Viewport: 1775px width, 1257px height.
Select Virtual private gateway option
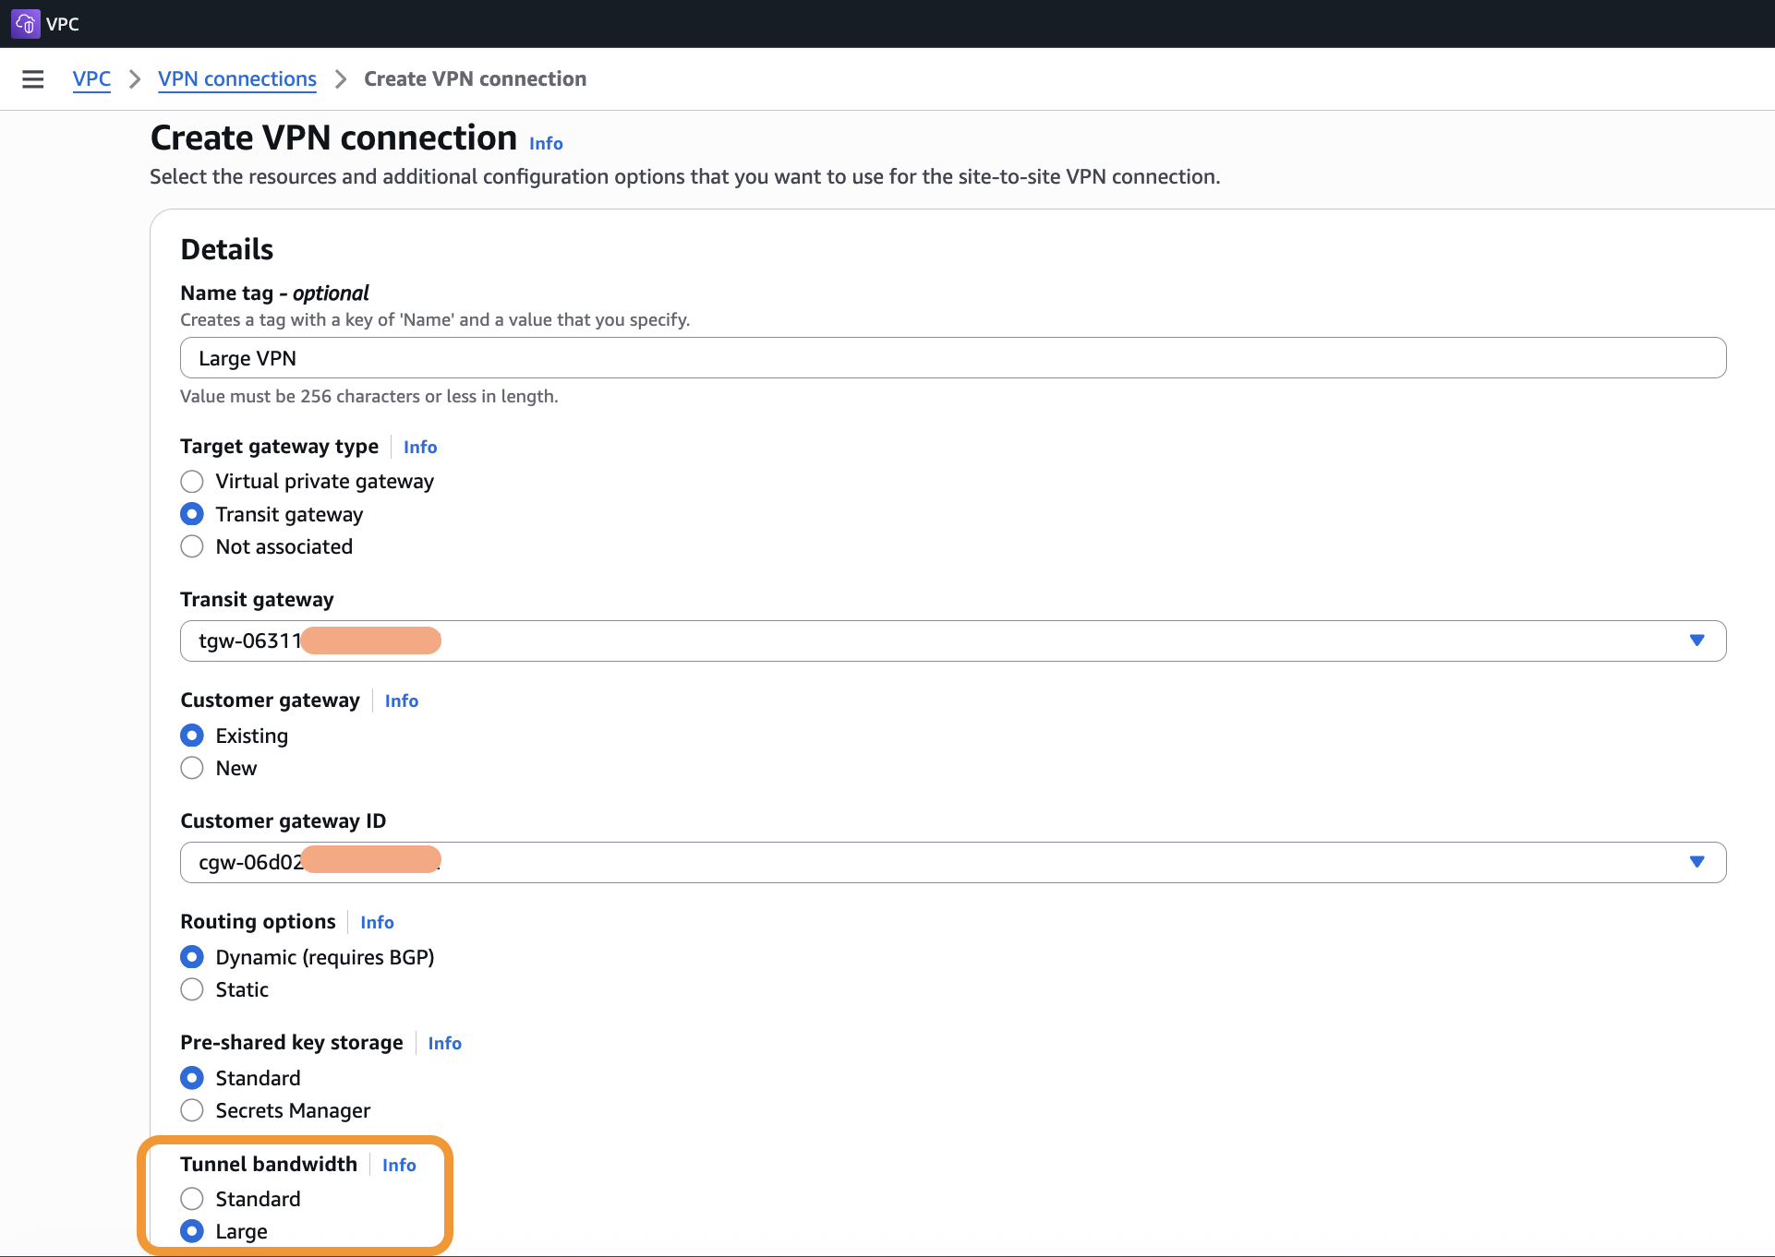(x=192, y=482)
